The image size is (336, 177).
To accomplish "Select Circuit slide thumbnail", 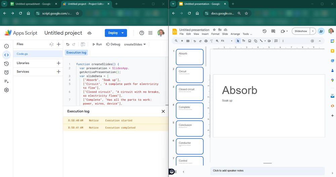I will tap(190, 75).
